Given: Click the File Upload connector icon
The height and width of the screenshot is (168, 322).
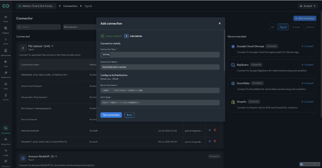Looking at the screenshot, I should (x=23, y=48).
